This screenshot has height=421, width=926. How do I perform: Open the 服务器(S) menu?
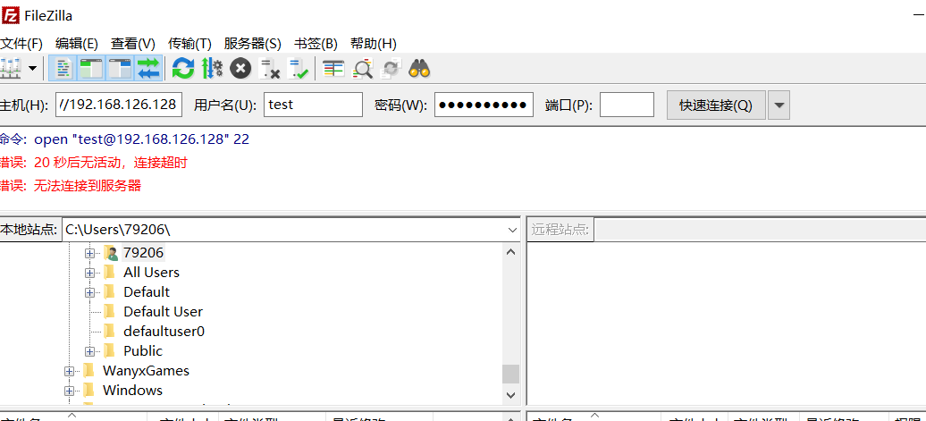click(x=252, y=43)
